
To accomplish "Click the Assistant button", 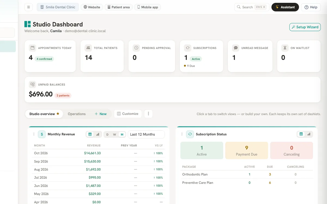I will pyautogui.click(x=285, y=7).
